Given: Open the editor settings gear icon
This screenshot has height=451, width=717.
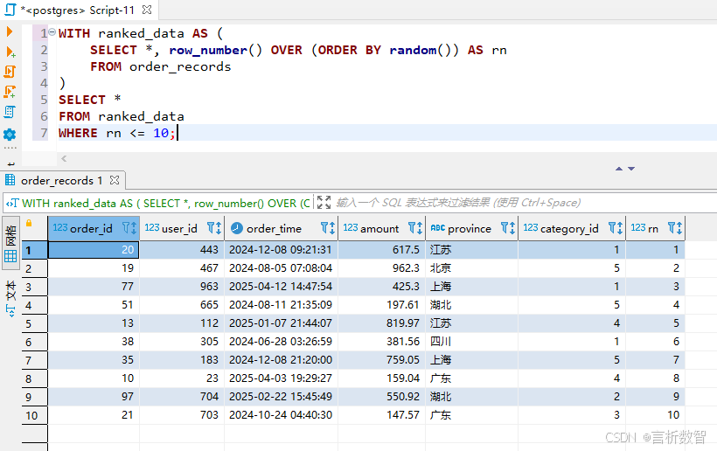Looking at the screenshot, I should tap(10, 135).
